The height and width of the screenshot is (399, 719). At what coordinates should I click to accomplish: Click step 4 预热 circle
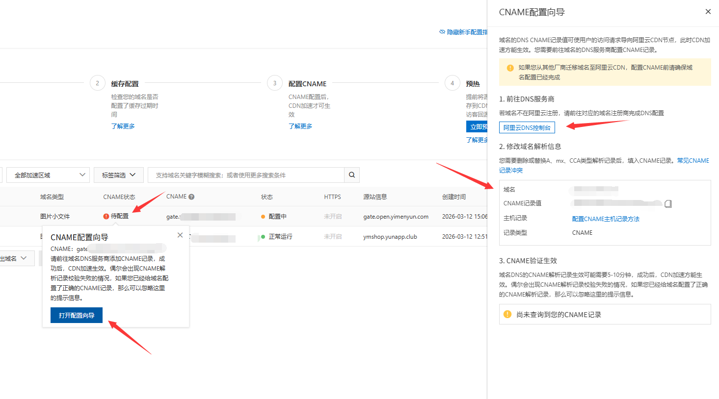(x=452, y=83)
